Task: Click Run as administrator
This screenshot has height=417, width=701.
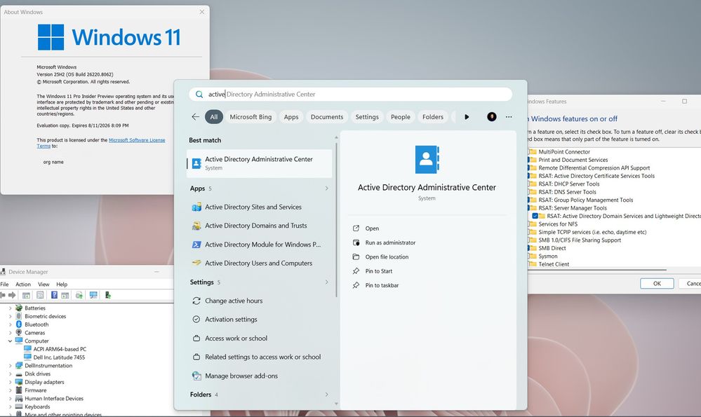Action: coord(390,242)
